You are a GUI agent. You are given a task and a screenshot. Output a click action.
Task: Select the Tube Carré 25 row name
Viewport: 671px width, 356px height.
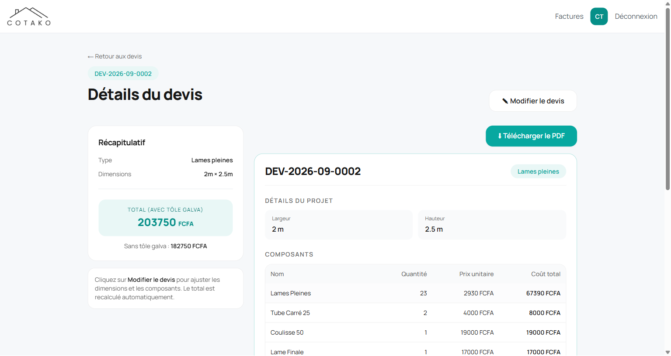(x=290, y=313)
